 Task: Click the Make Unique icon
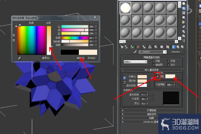150,47
